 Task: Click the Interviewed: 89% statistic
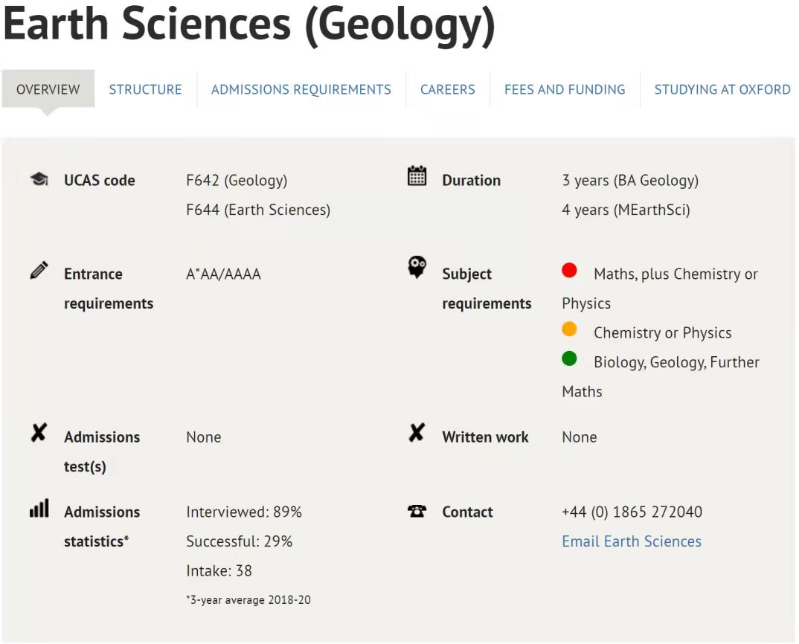tap(243, 512)
